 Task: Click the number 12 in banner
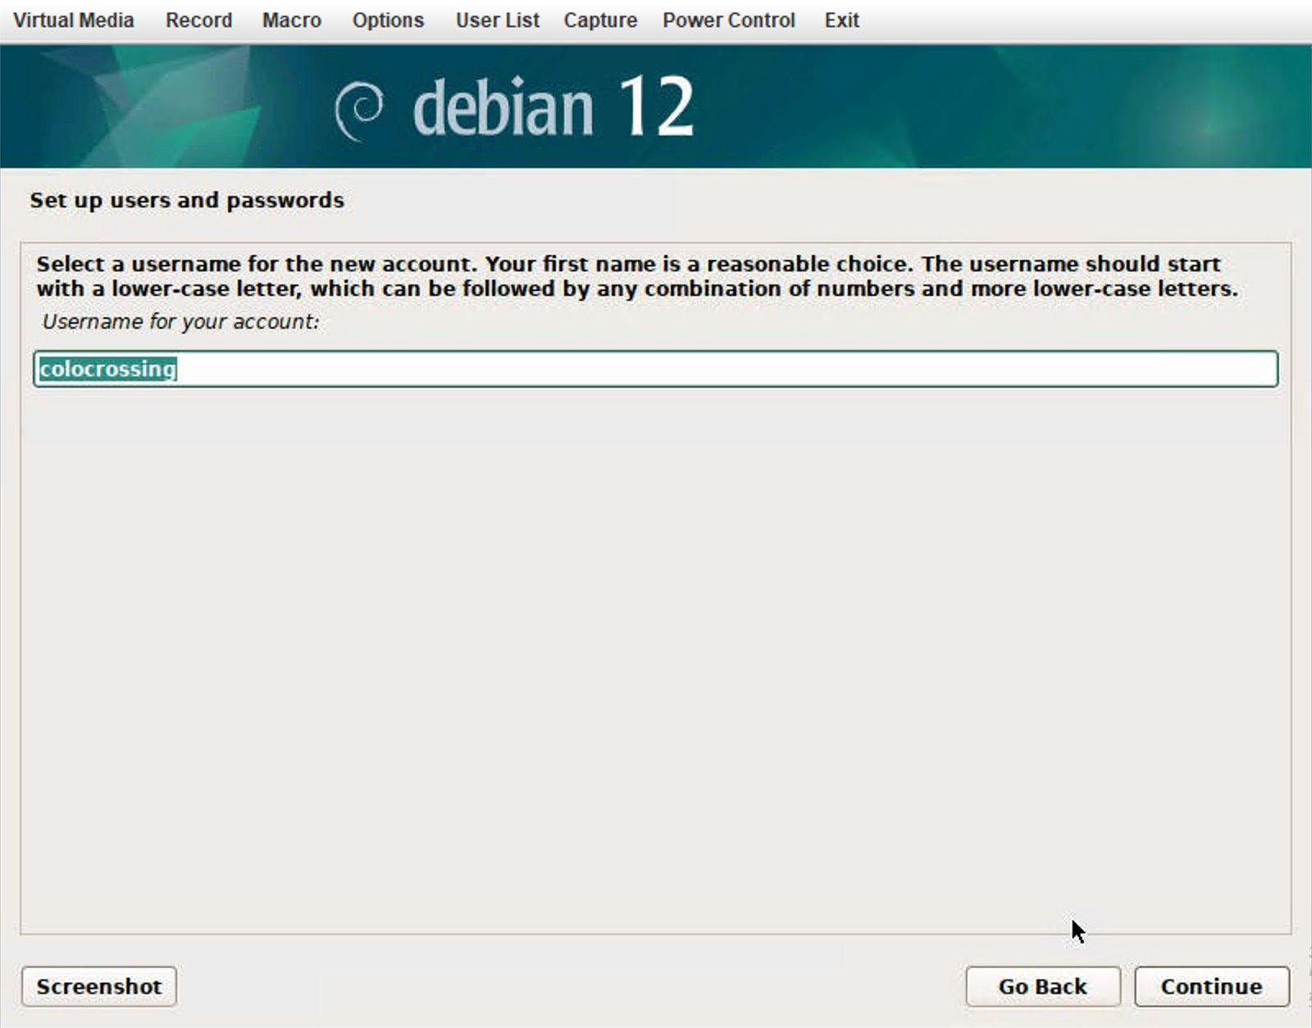tap(656, 107)
